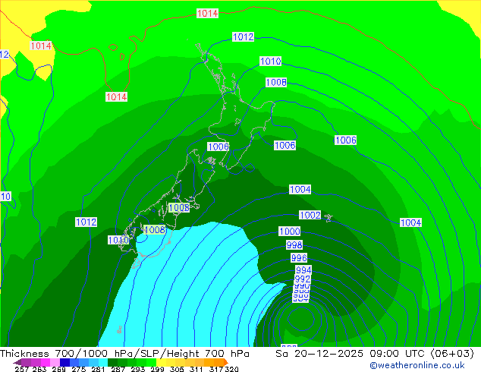Click the legend value 293
The image size is (481, 372).
click(137, 369)
